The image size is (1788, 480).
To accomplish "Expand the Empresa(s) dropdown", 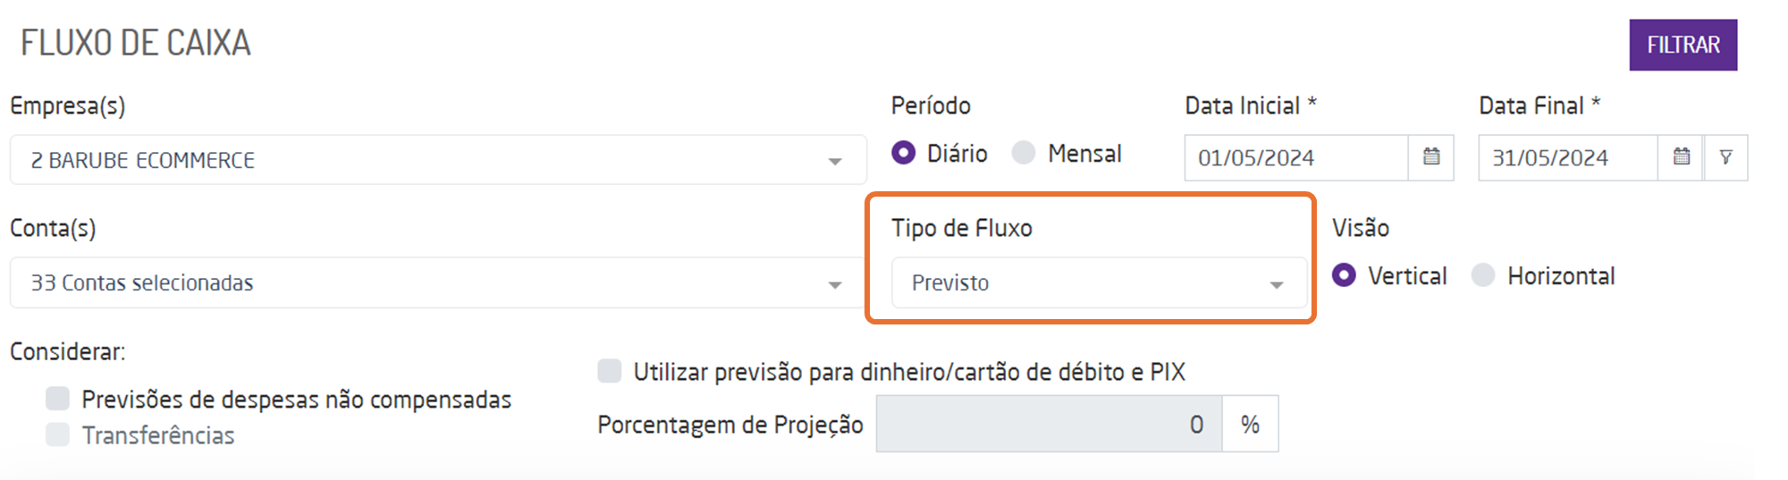I will 834,161.
